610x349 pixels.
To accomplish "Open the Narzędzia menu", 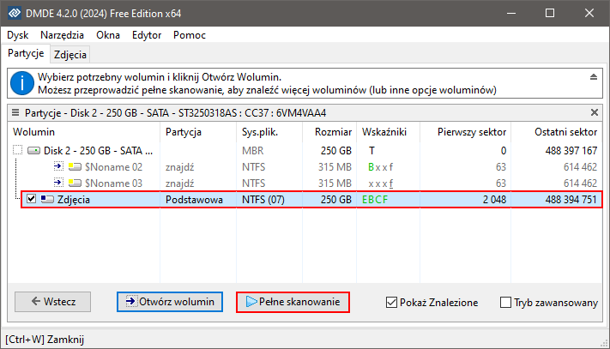I will 62,35.
